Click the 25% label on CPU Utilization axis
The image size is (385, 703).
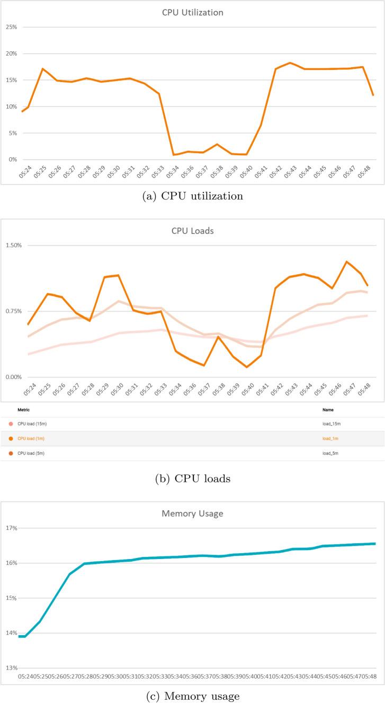(11, 27)
